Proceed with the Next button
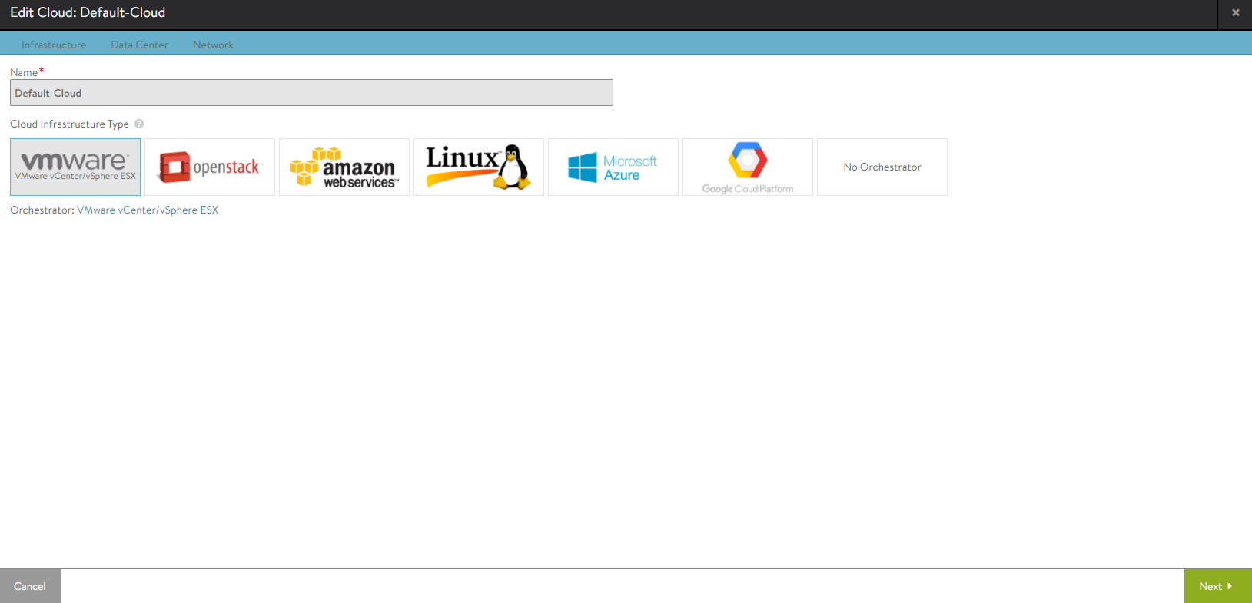The width and height of the screenshot is (1252, 603). tap(1218, 586)
